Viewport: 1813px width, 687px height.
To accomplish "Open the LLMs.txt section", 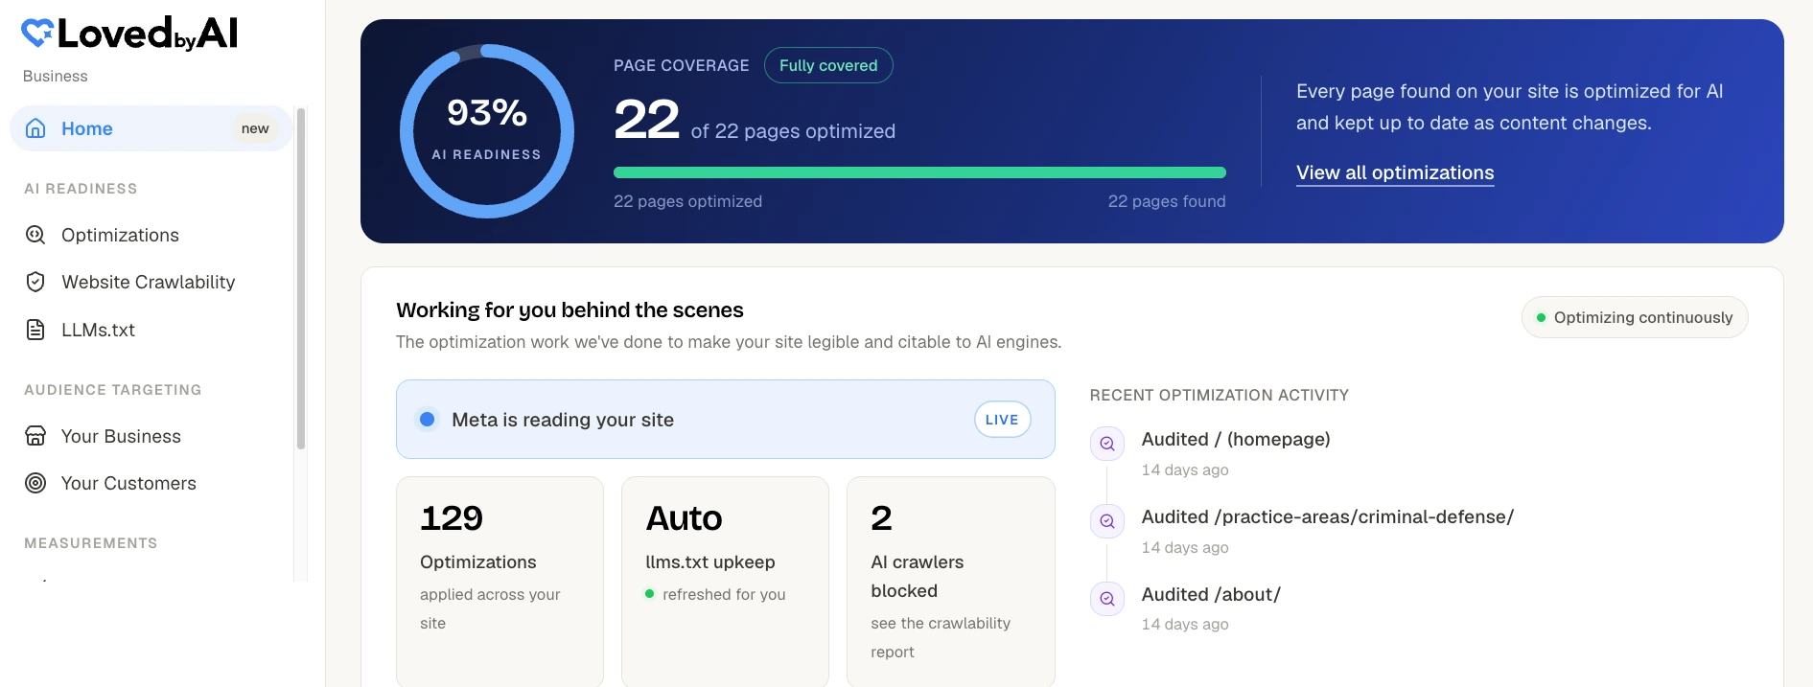I will click(x=151, y=330).
